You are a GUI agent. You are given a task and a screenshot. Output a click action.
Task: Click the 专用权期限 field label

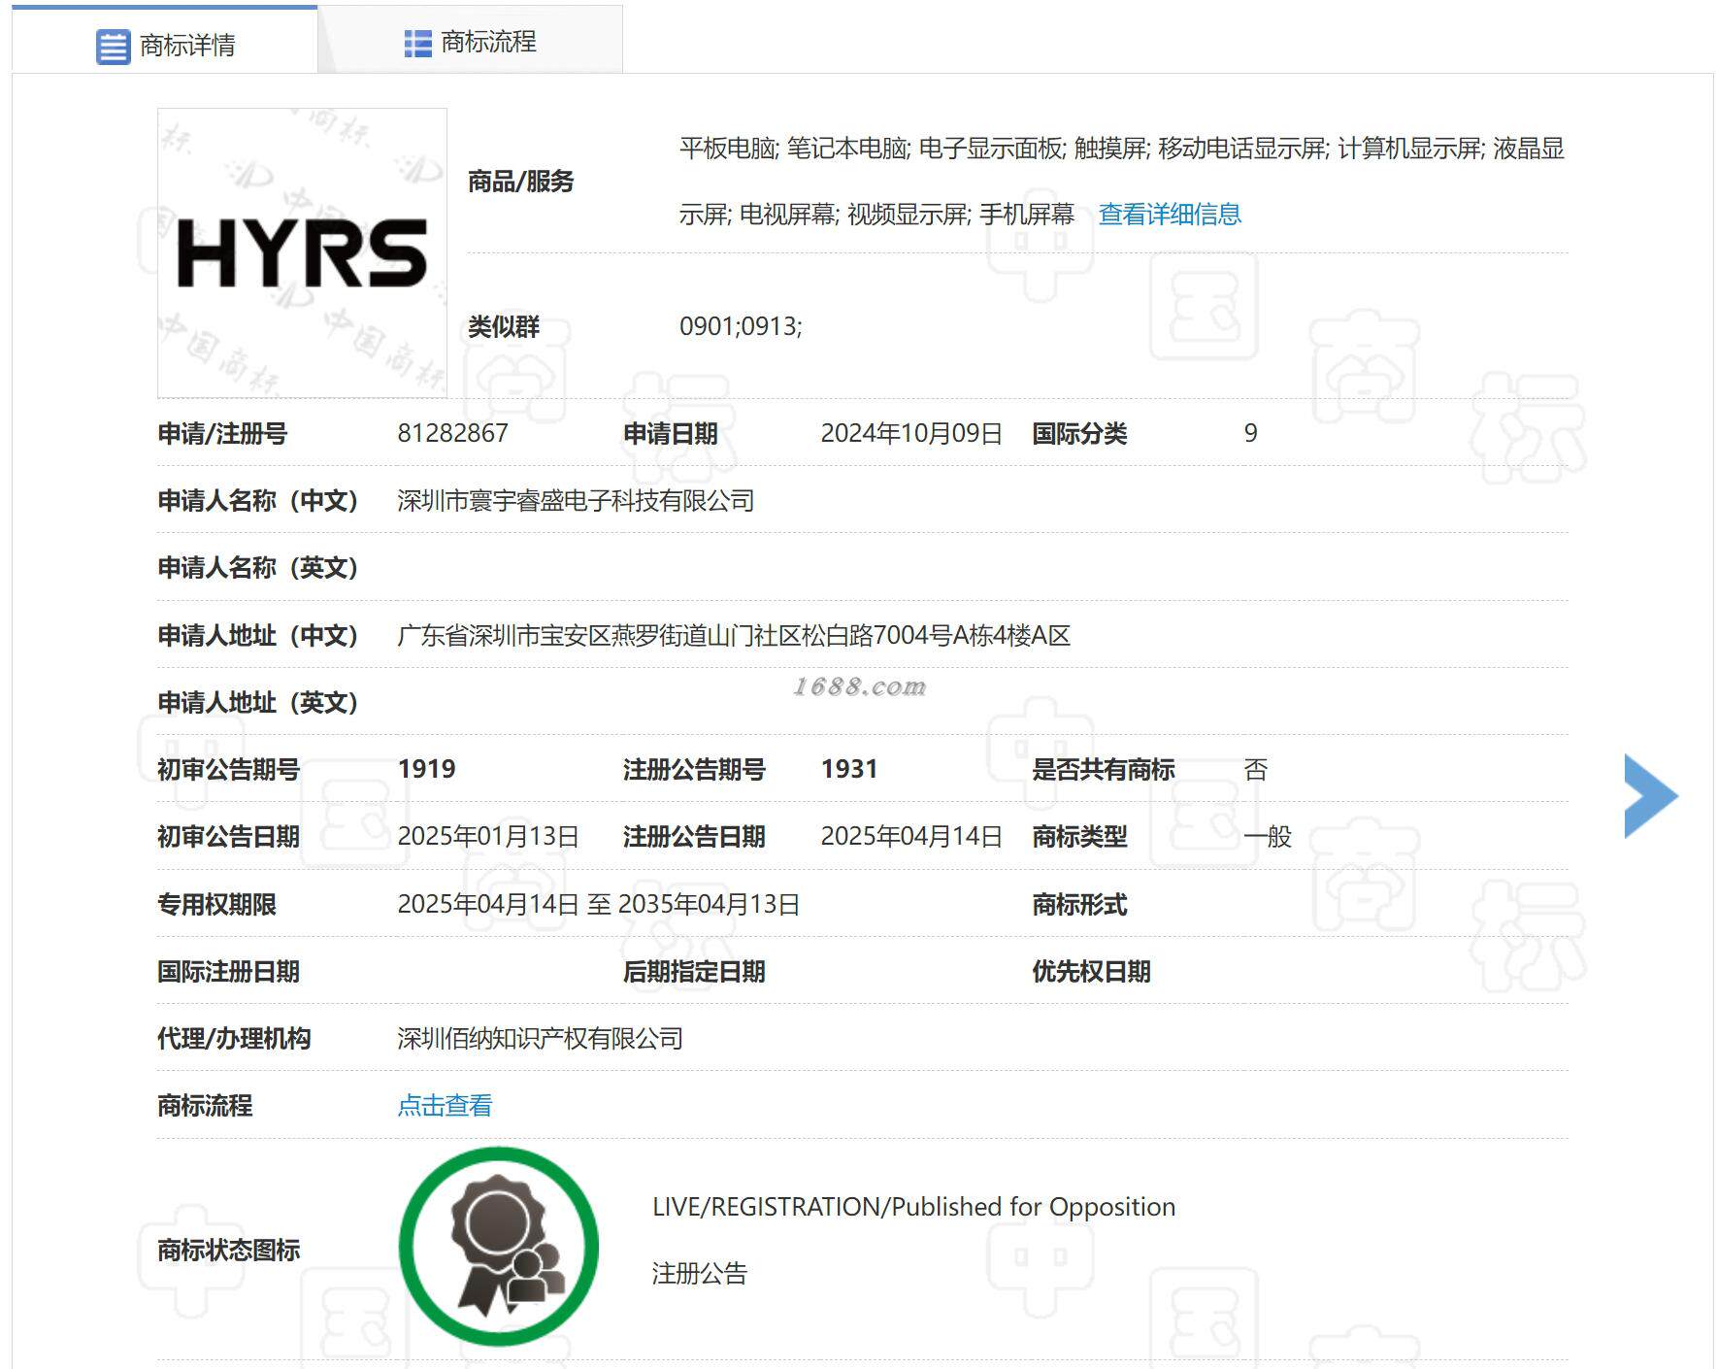(216, 905)
